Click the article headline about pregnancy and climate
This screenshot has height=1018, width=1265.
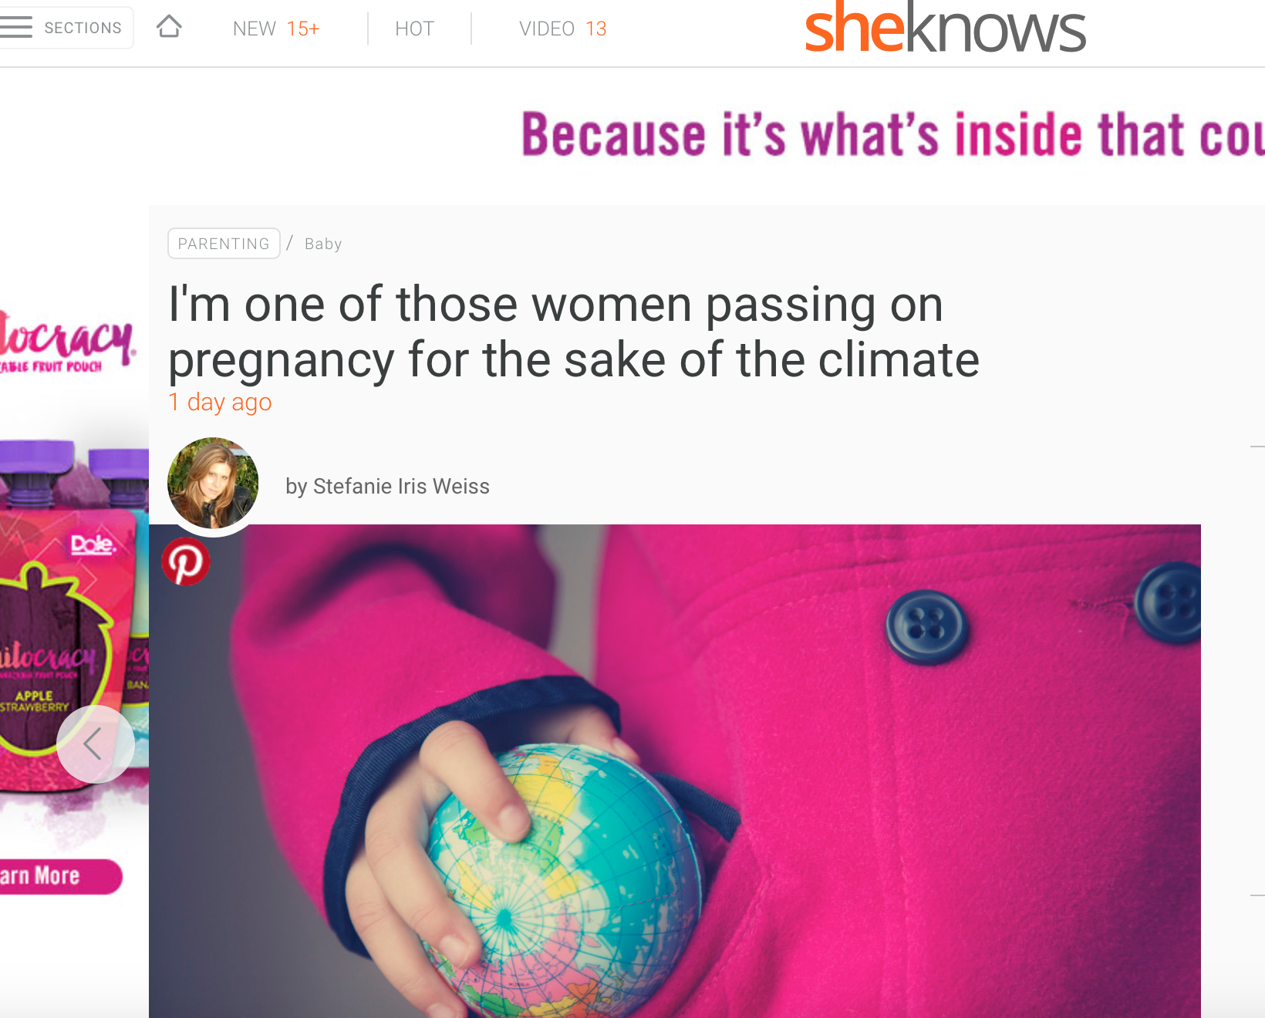tap(574, 332)
